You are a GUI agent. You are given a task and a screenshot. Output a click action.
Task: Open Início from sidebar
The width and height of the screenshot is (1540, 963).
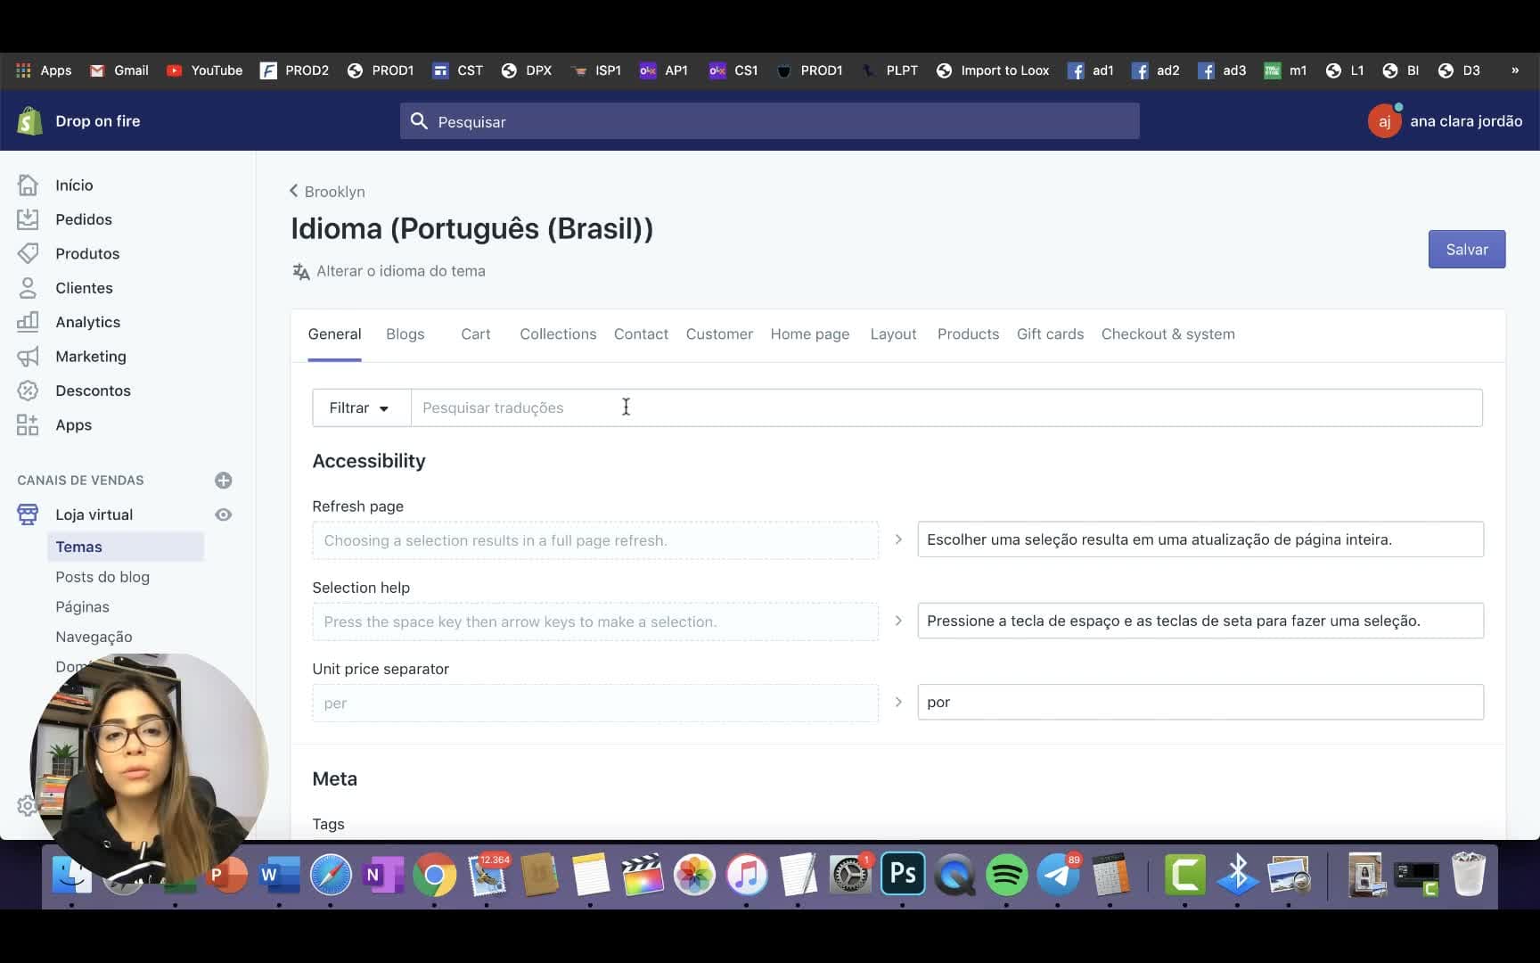(74, 185)
